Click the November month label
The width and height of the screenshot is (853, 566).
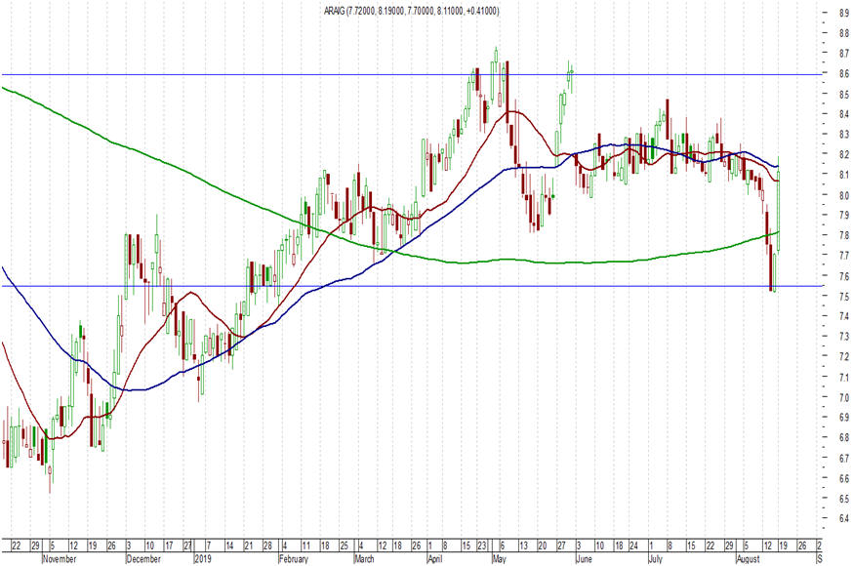60,559
